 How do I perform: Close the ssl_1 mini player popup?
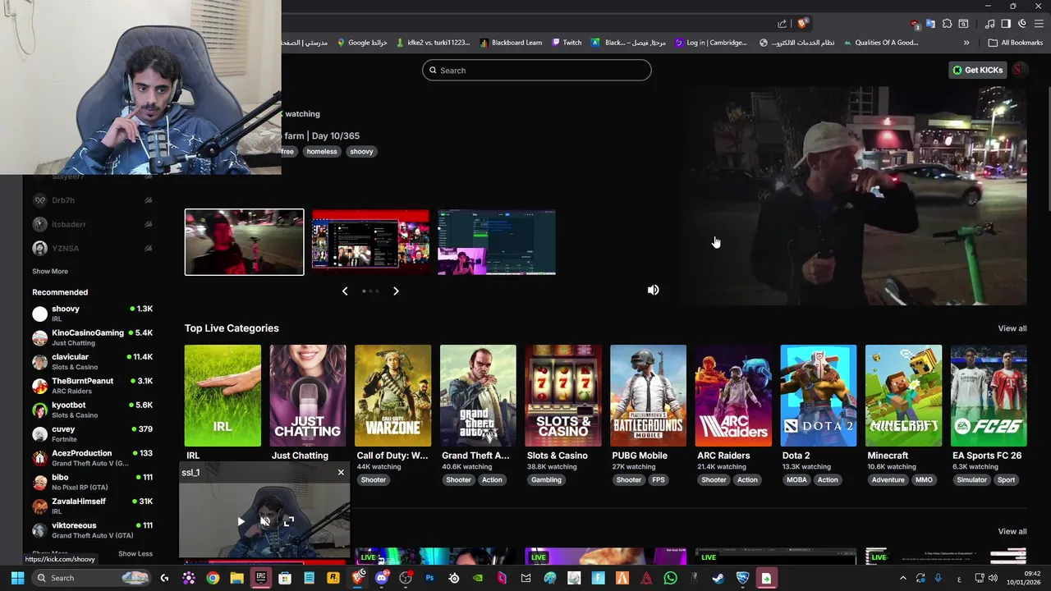341,472
